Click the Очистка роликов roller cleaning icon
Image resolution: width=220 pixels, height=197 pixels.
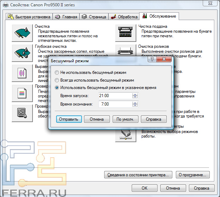click(126, 51)
